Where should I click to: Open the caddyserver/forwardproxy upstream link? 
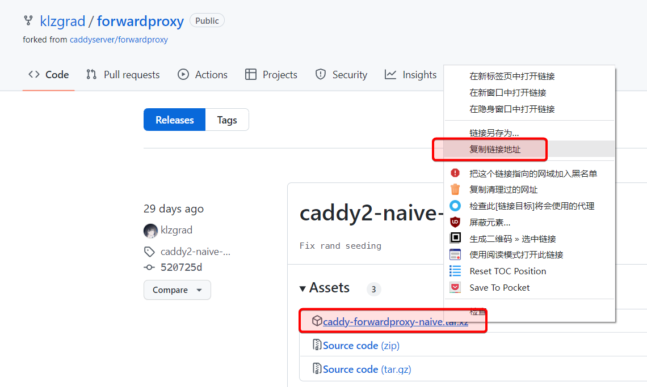(119, 40)
